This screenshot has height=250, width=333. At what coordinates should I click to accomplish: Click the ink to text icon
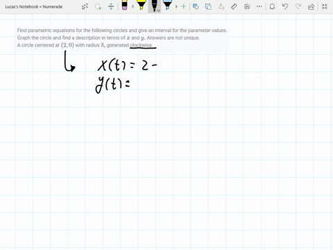[x=221, y=6]
